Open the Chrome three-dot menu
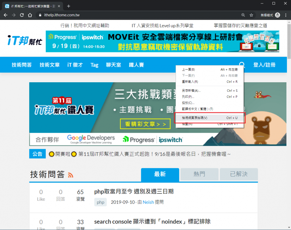Screen dimensions: 291x230 [286, 15]
